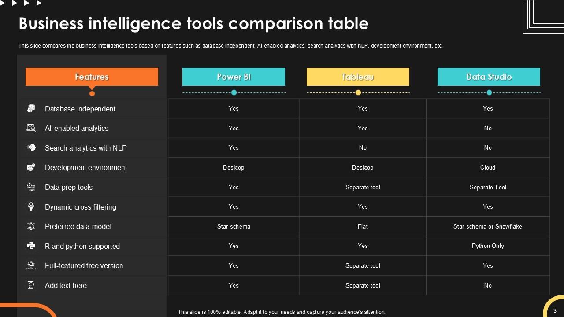Select the orange Features header
The image size is (564, 317).
coord(92,77)
